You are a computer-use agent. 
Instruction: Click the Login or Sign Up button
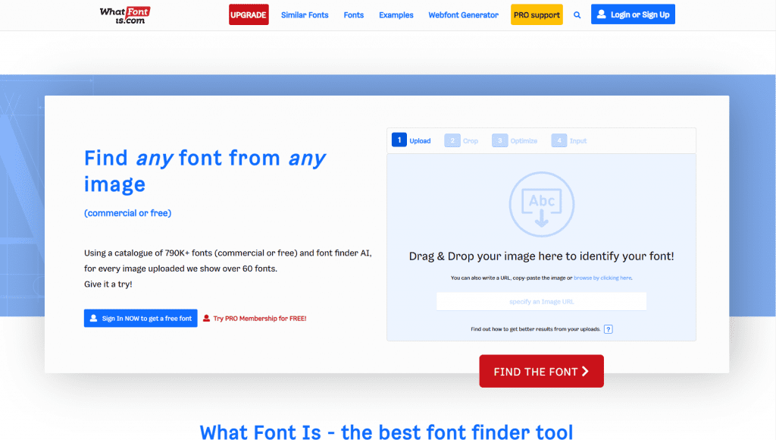[x=633, y=14]
